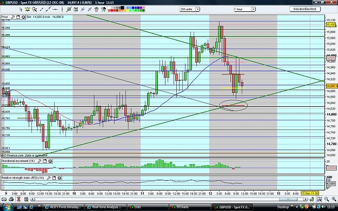Open Price panel wrench settings
The height and width of the screenshot is (211, 338).
point(13,17)
